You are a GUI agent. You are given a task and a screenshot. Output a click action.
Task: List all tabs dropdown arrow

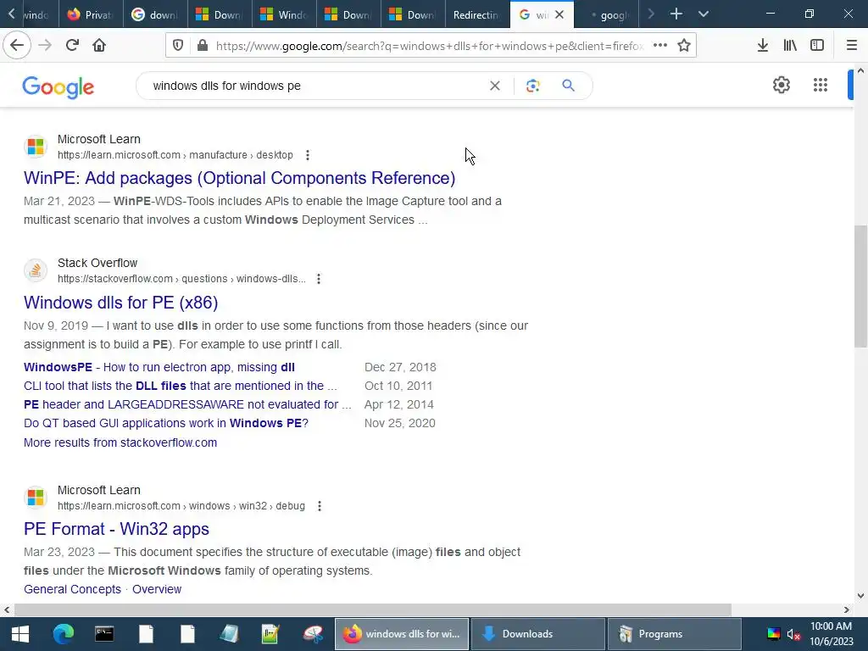pyautogui.click(x=704, y=14)
